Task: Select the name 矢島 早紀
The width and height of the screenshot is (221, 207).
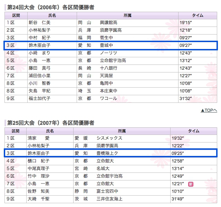Action: [39, 91]
